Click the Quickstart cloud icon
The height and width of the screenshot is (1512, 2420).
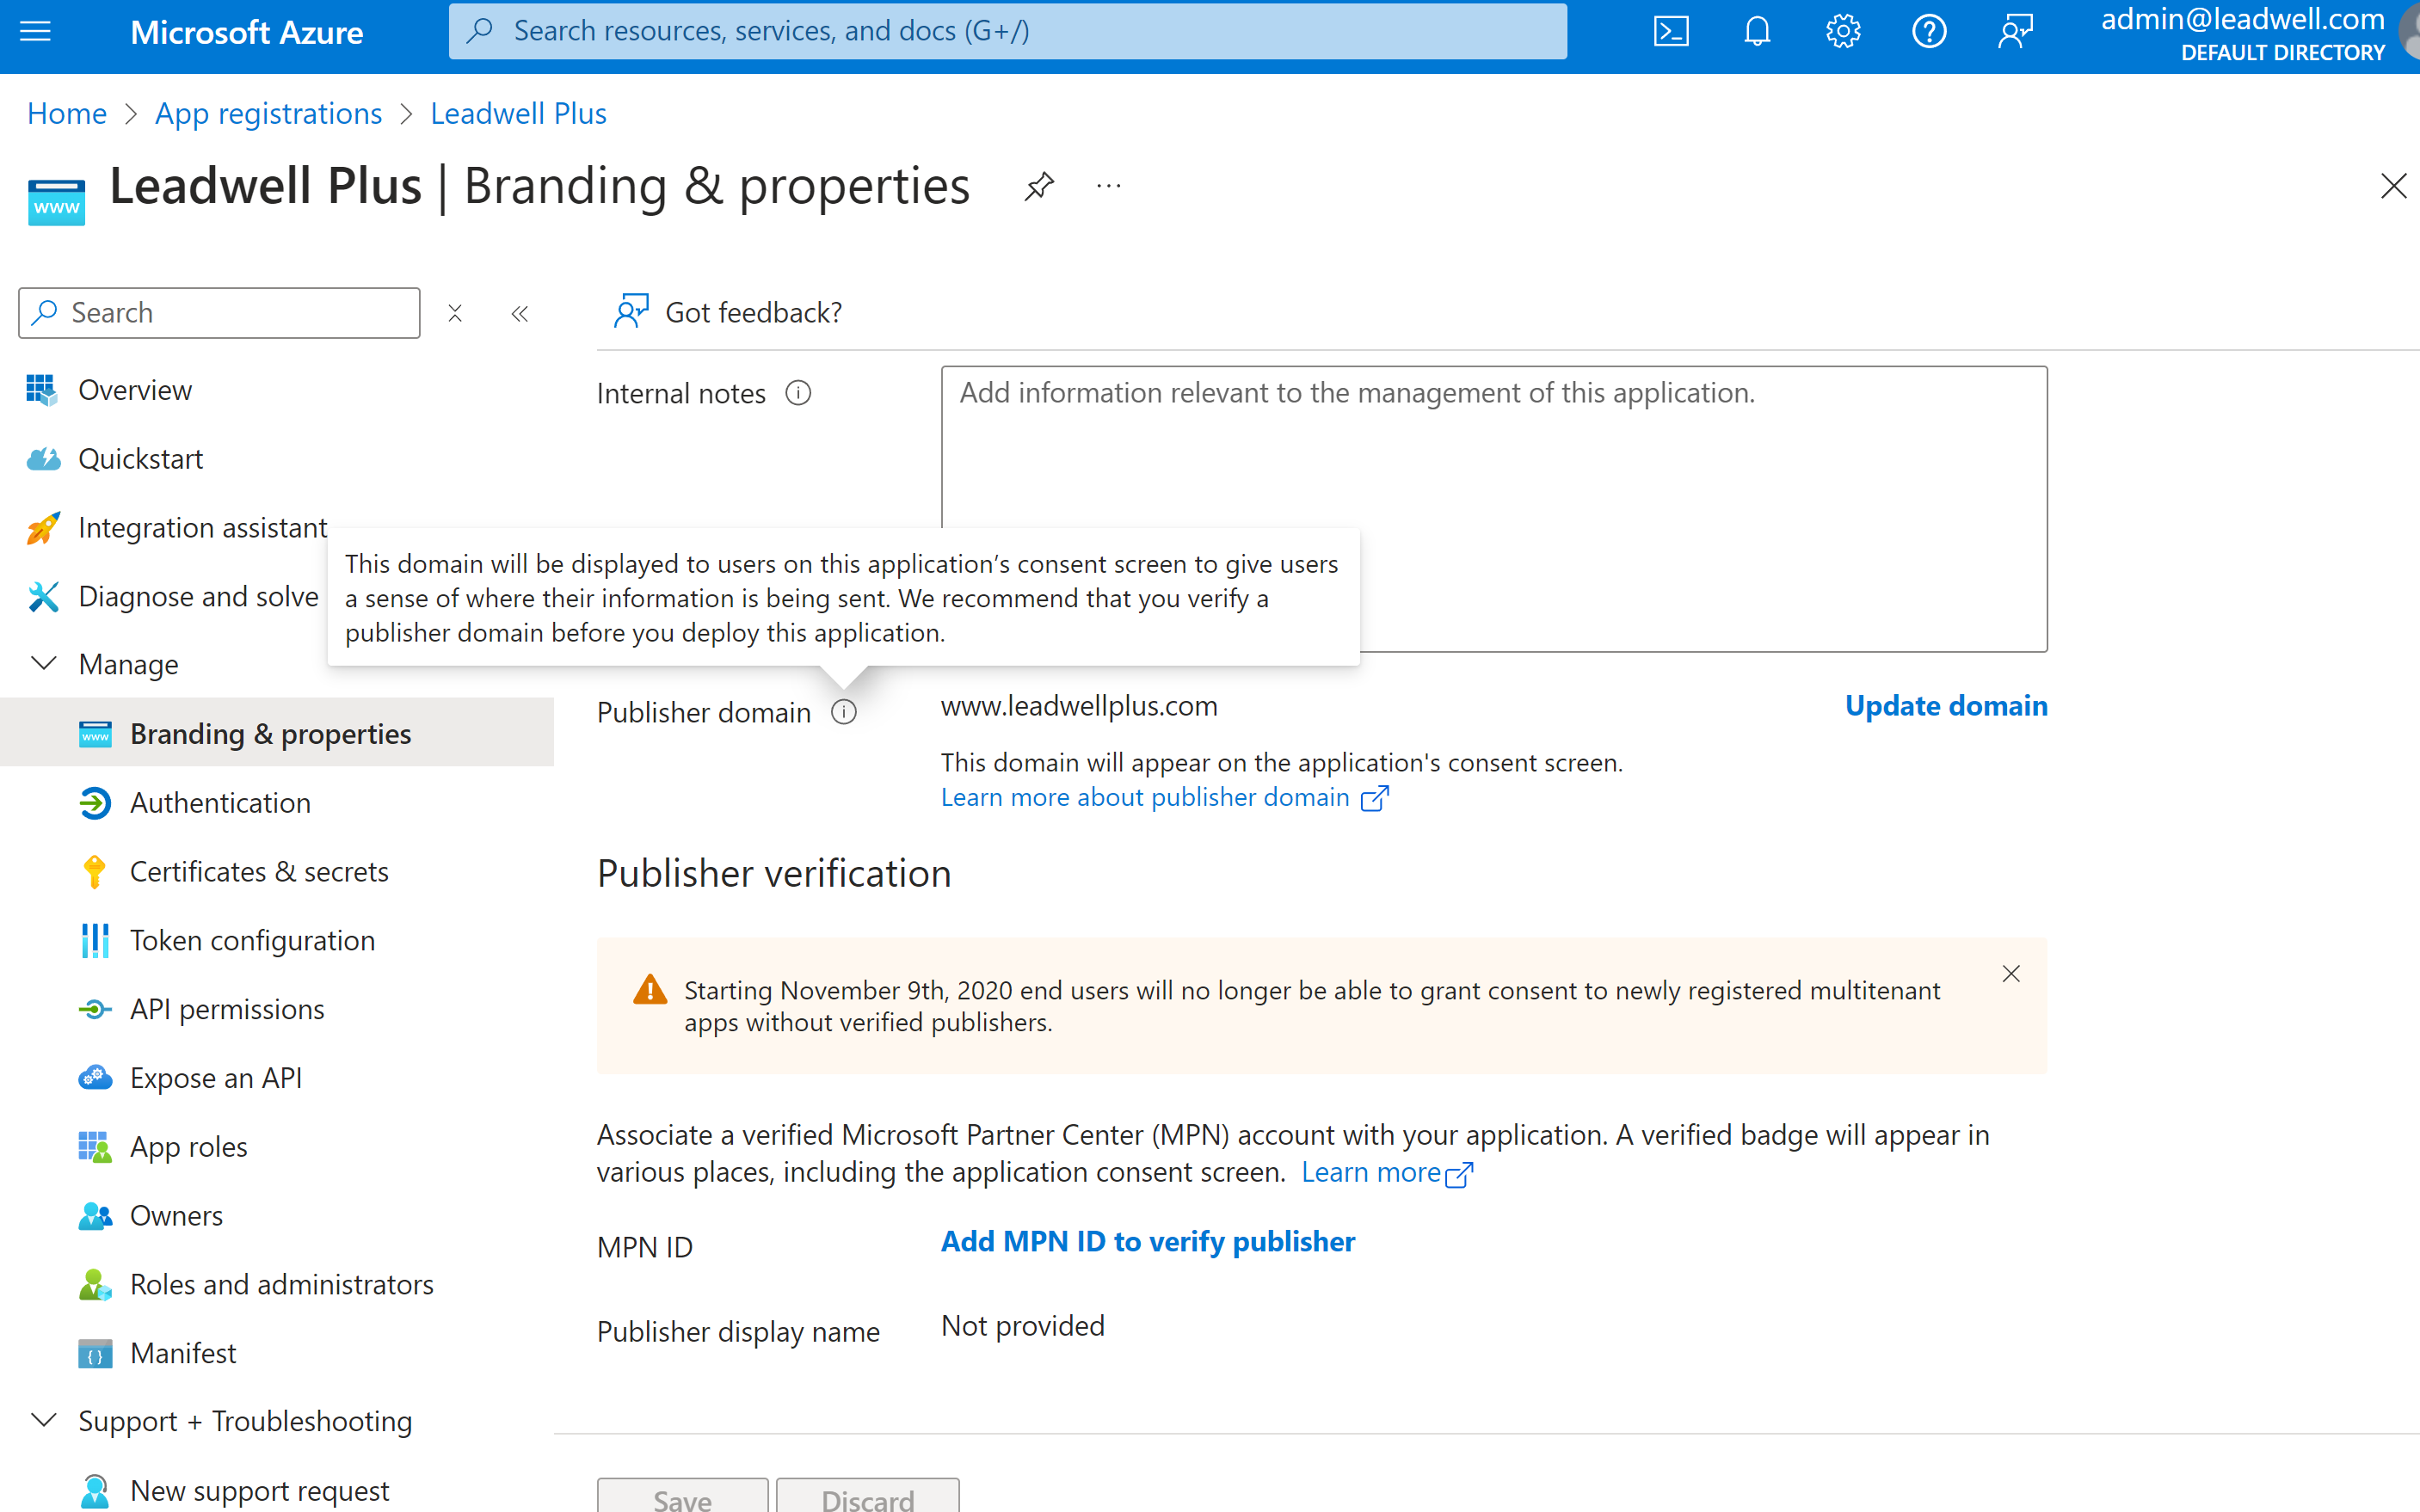(42, 459)
